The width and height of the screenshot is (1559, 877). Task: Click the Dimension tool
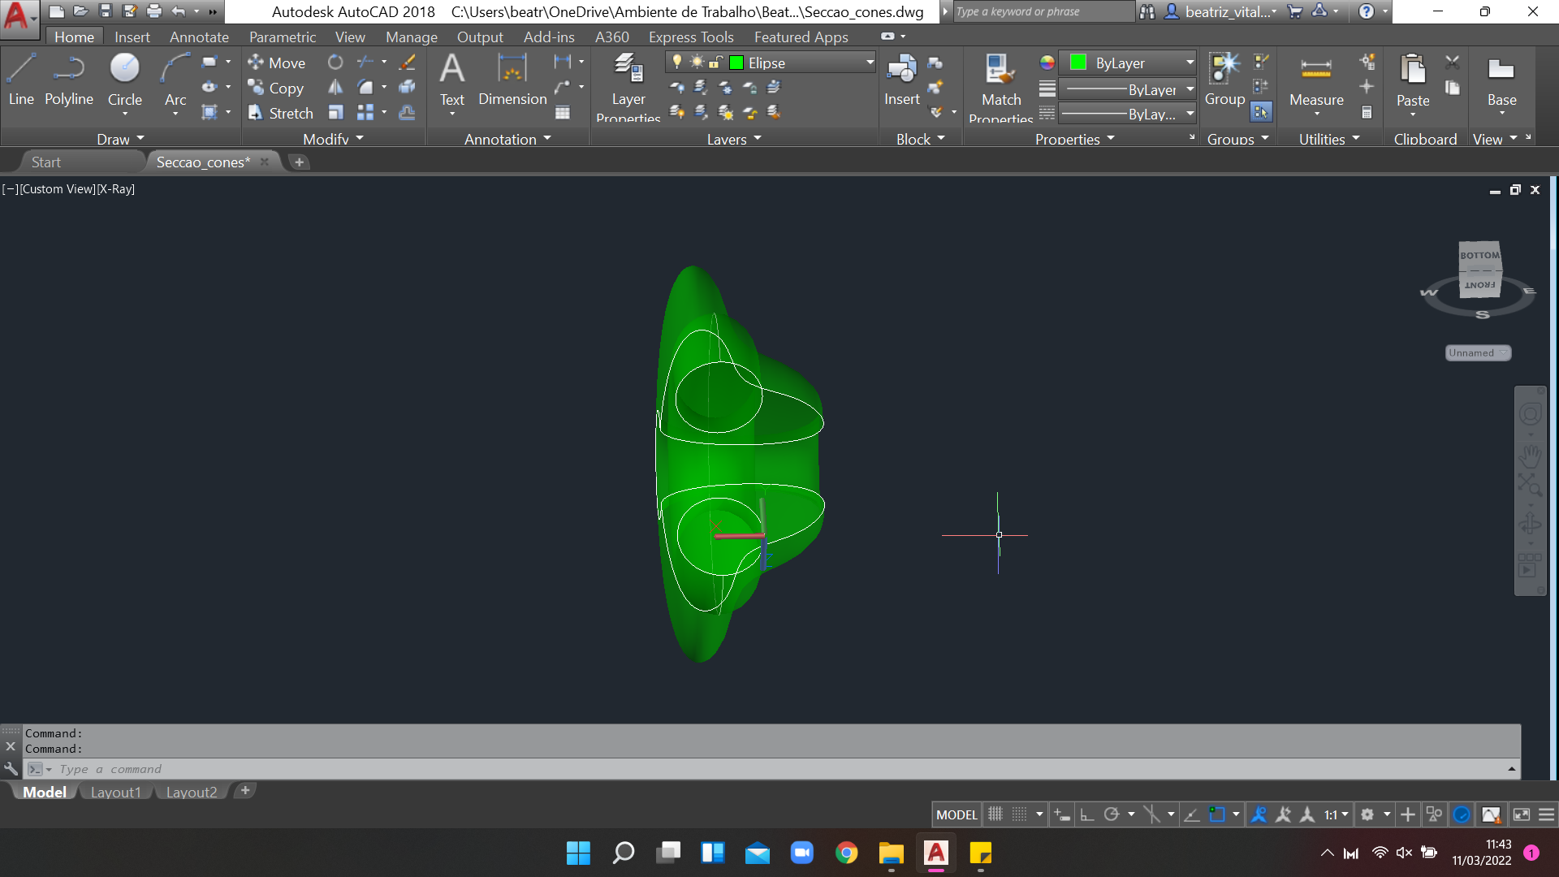[x=512, y=80]
